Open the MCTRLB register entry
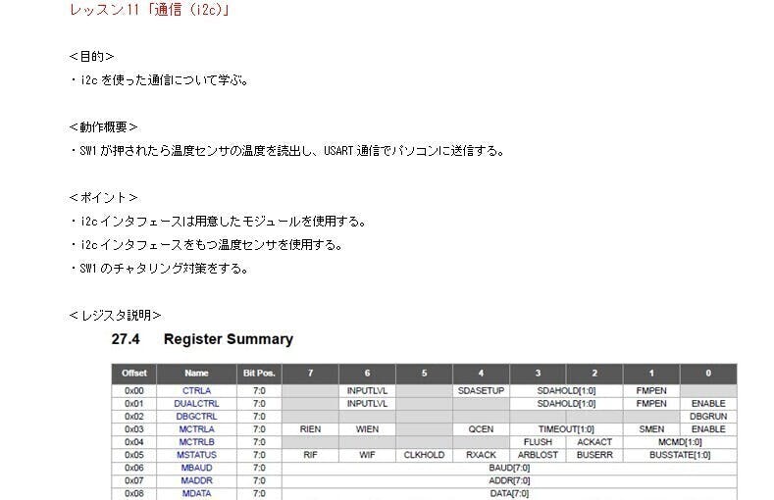The image size is (774, 500). 197,441
